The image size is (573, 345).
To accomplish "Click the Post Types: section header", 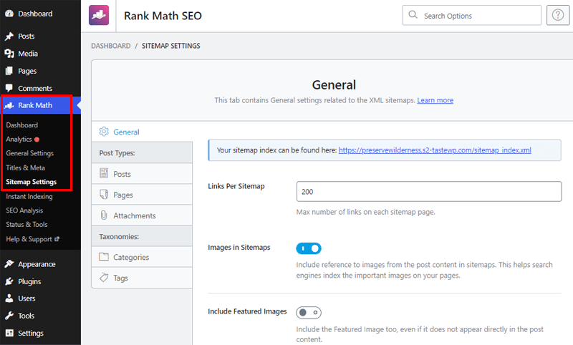I will point(142,152).
